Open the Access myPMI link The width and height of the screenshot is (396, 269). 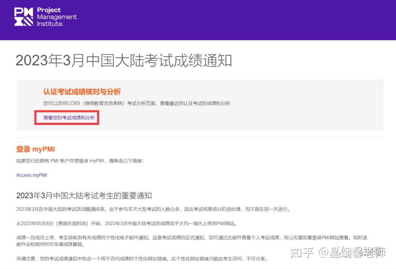pyautogui.click(x=32, y=175)
